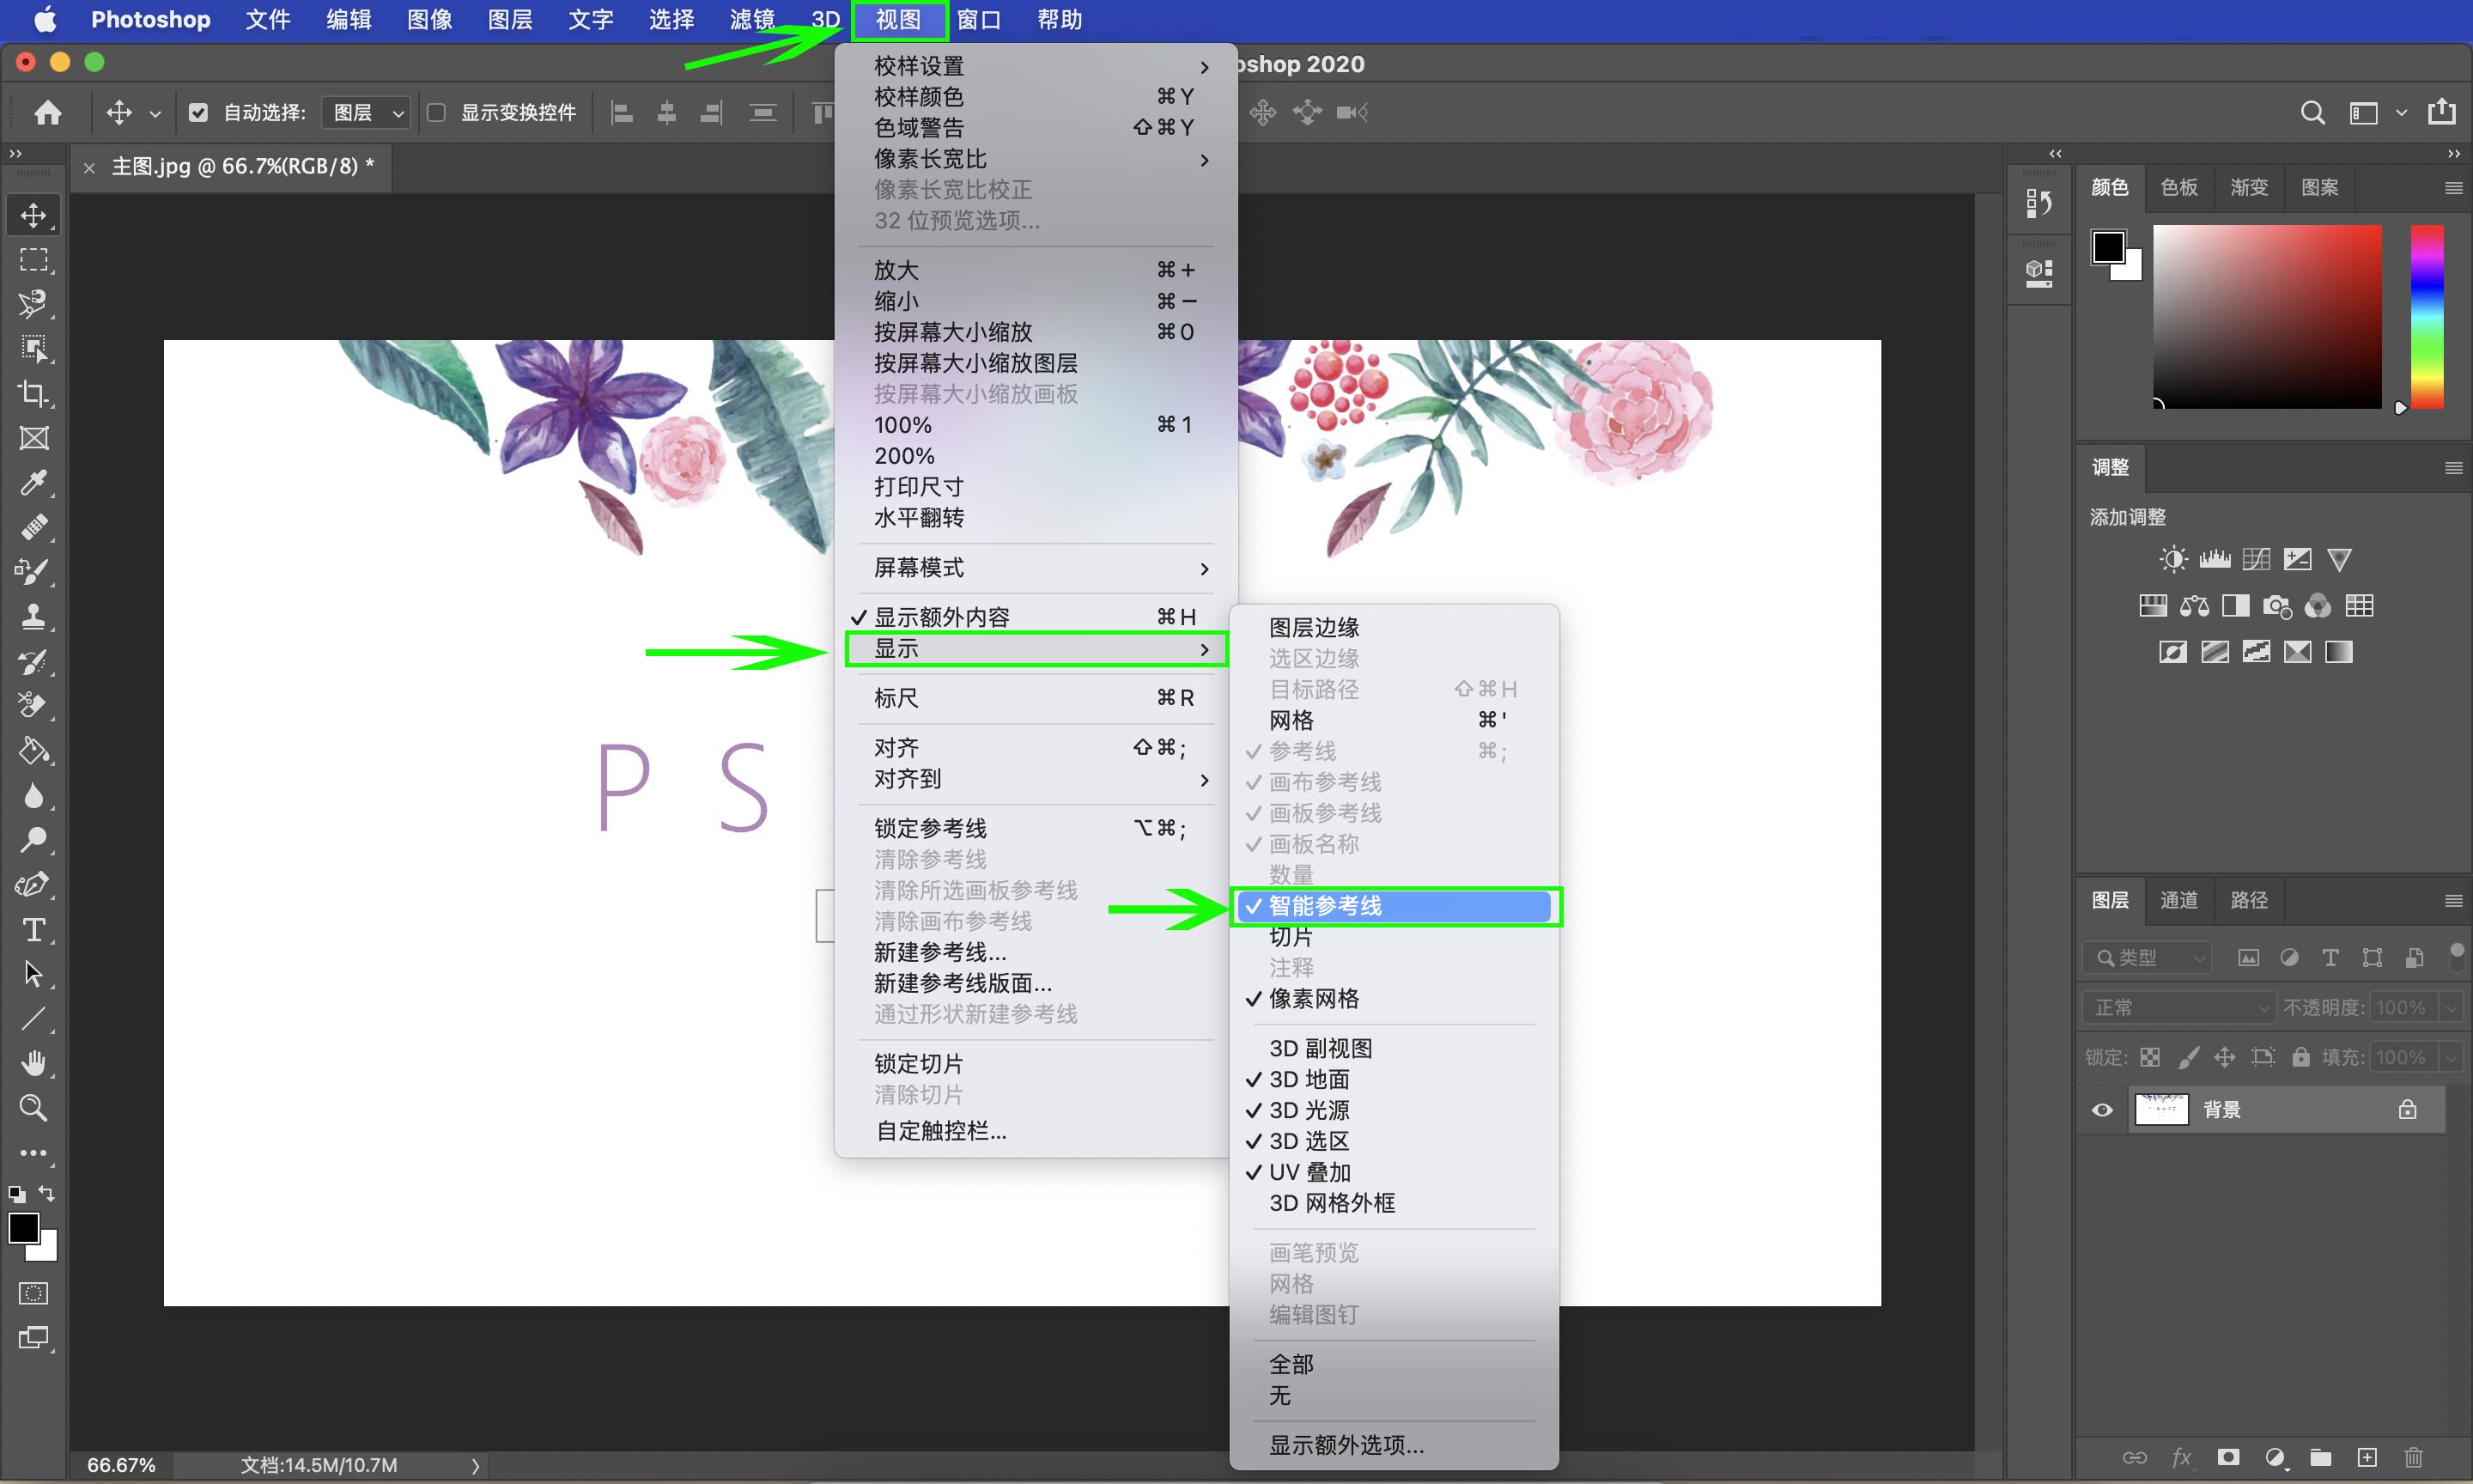The height and width of the screenshot is (1484, 2473).
Task: Add a layer mask
Action: (x=2228, y=1457)
